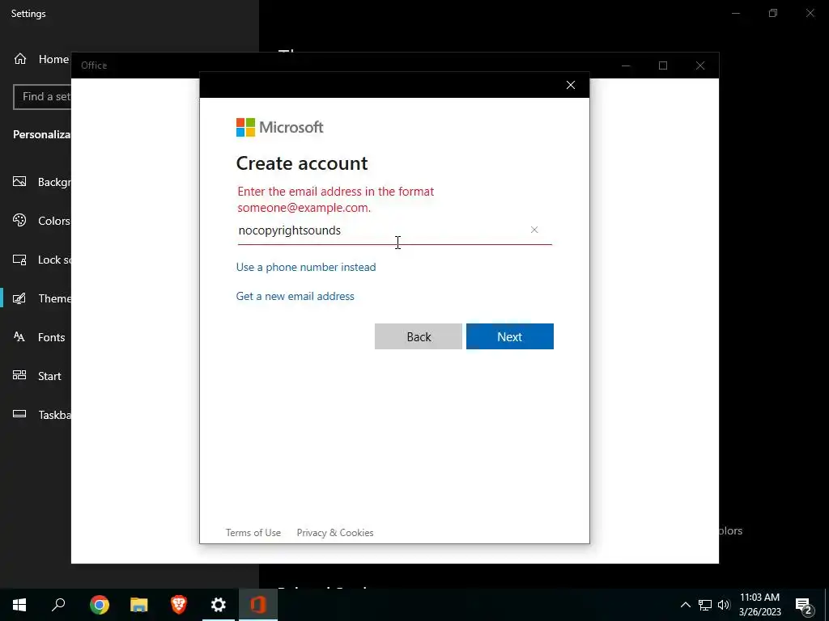Close the Microsoft account dialog
This screenshot has height=621, width=829.
[571, 85]
